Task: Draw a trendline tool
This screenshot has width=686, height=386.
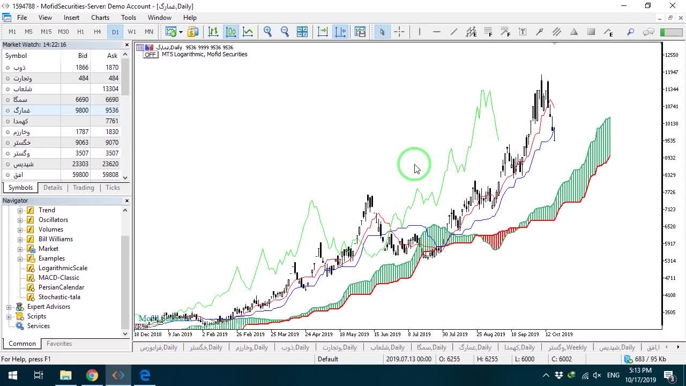Action: (x=454, y=32)
